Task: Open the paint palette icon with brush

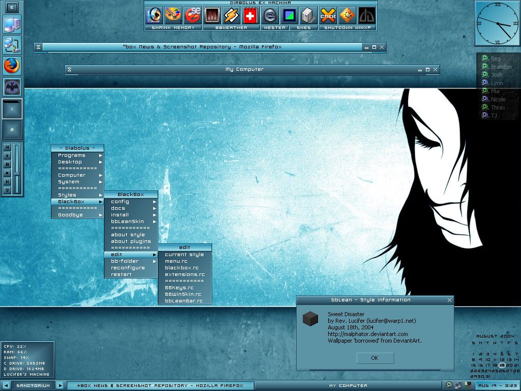Action: click(173, 15)
